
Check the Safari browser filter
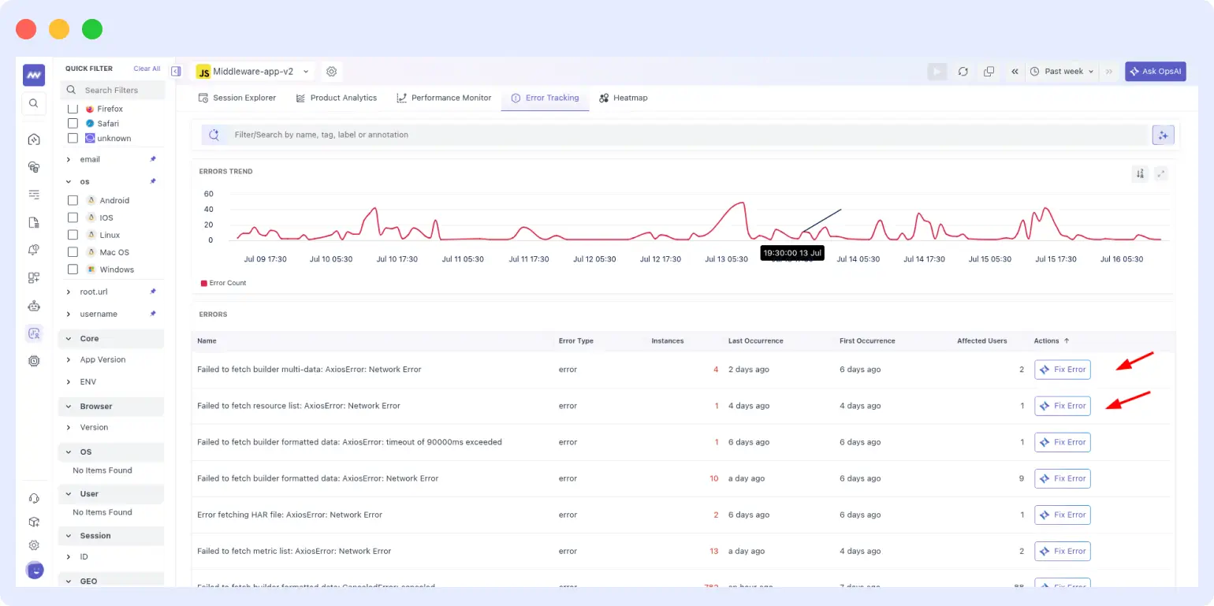73,124
